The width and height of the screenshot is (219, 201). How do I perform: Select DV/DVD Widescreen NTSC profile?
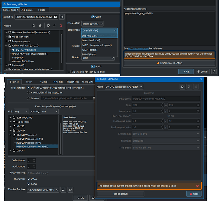[30, 139]
